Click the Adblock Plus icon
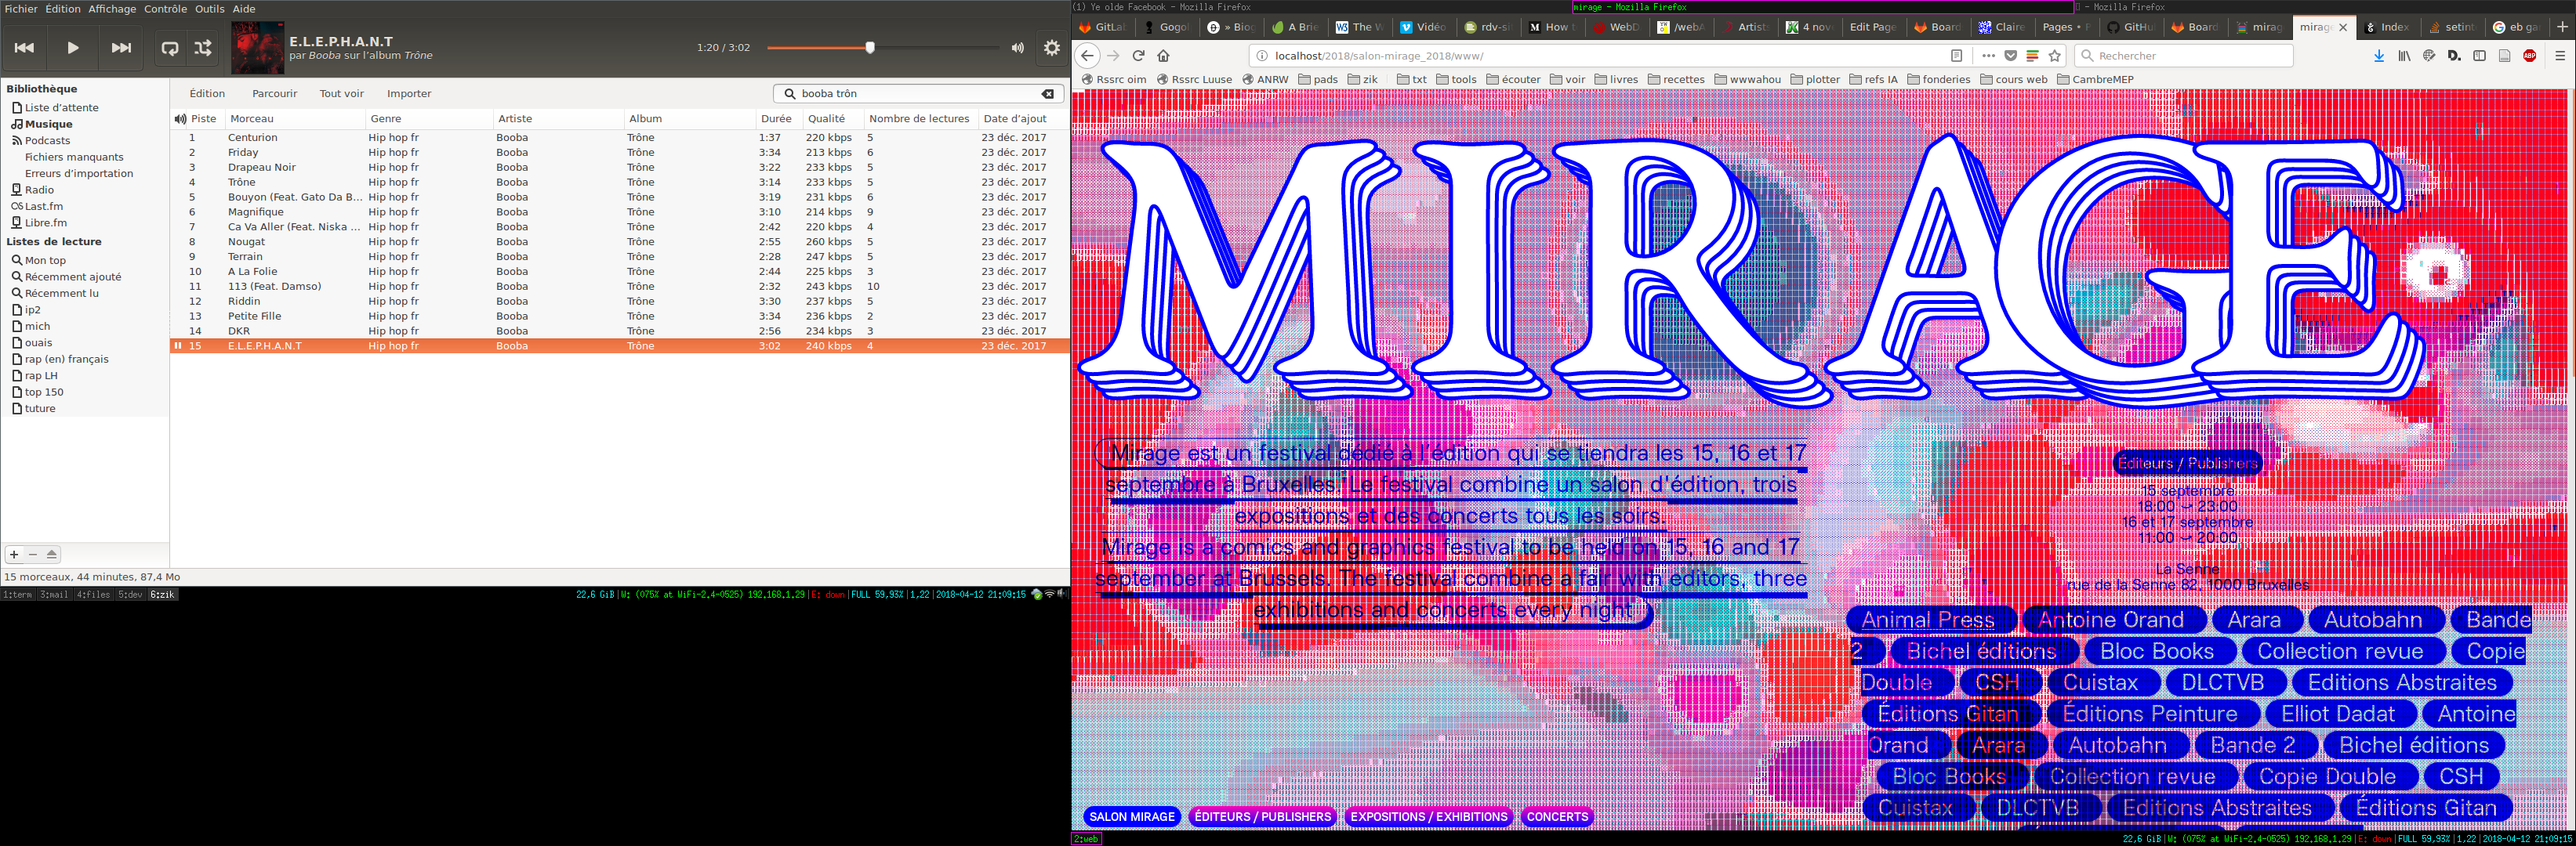This screenshot has width=2576, height=846. click(x=2529, y=56)
